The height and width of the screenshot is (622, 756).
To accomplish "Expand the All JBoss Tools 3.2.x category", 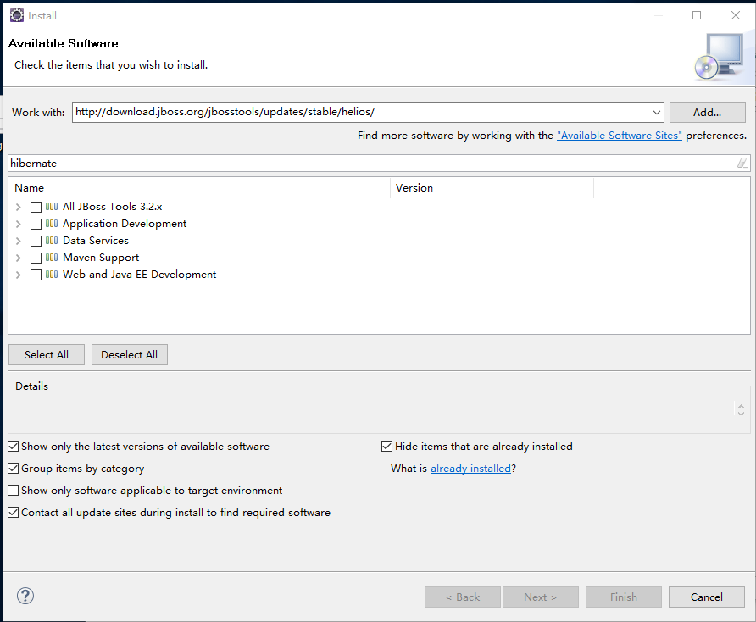I will coord(19,207).
